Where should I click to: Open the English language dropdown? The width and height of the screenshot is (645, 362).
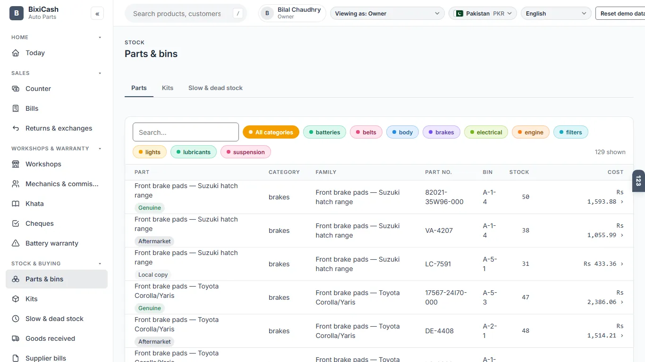[x=556, y=14]
